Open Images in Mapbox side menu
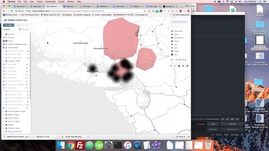 click(175, 51)
